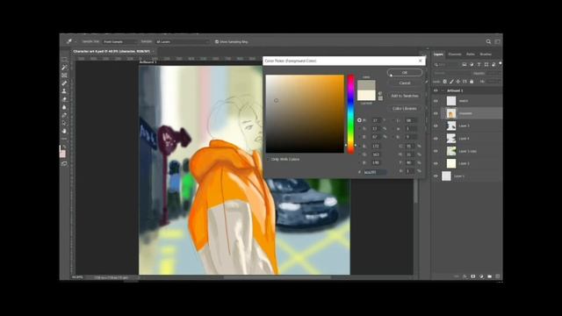
Task: Click the create new group folder icon
Action: coord(490,276)
